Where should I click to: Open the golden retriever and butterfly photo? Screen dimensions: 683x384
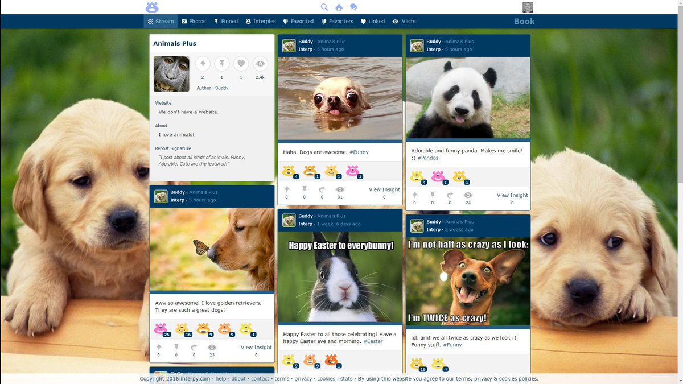click(212, 249)
